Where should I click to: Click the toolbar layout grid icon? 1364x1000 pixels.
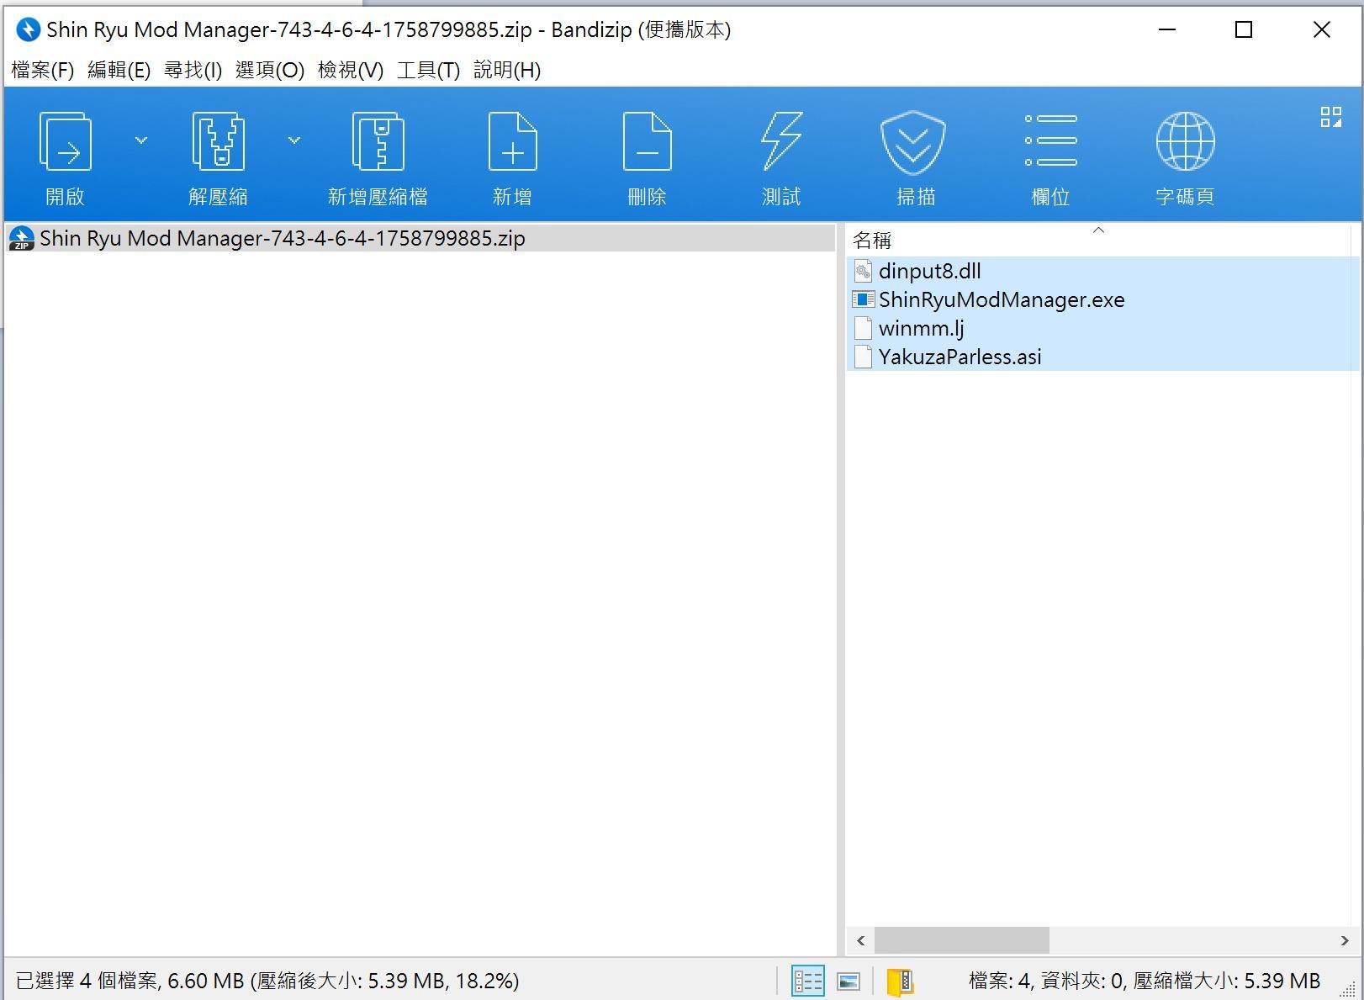point(1330,117)
